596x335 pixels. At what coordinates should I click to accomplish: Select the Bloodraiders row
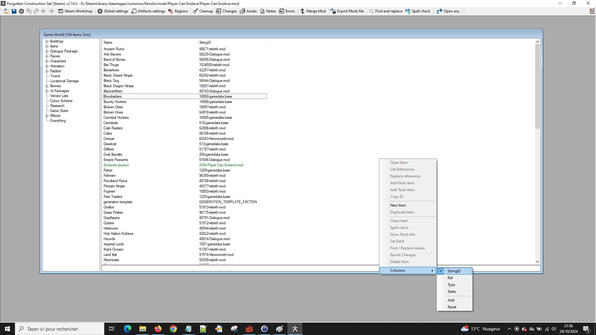click(x=185, y=96)
